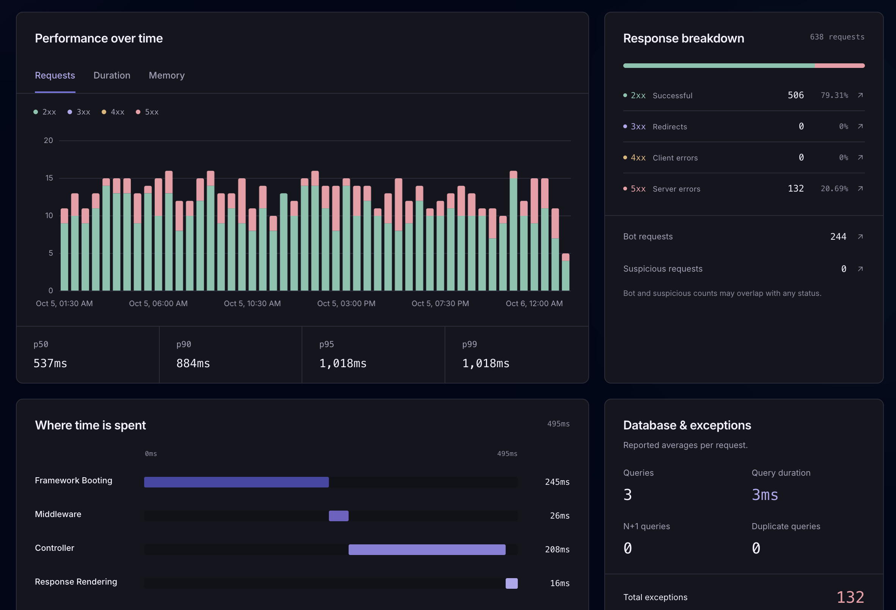896x610 pixels.
Task: Click the 245ms Framework Booting value
Action: click(557, 482)
